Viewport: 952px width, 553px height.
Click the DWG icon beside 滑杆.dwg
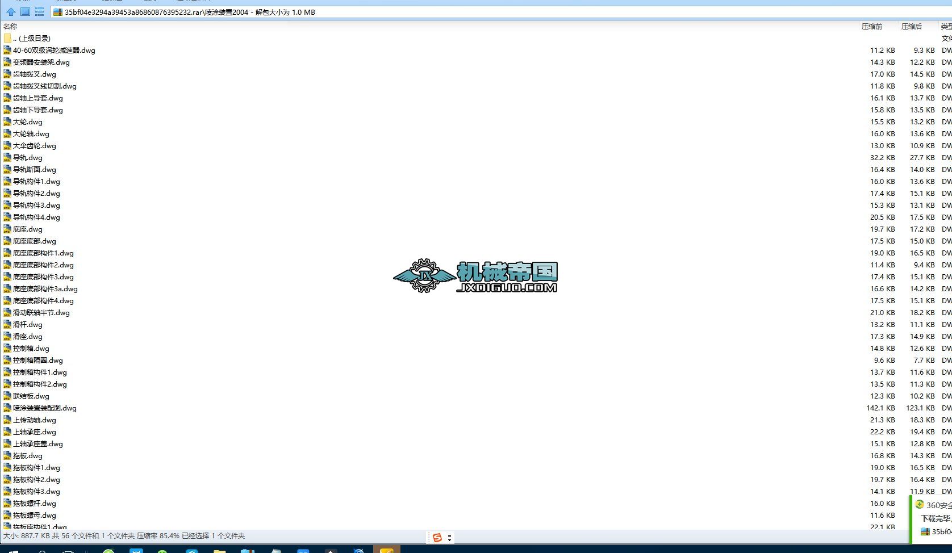pos(7,324)
